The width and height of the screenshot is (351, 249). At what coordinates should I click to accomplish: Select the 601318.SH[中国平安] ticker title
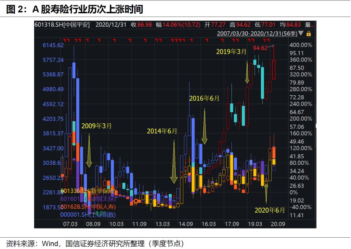tap(62, 25)
